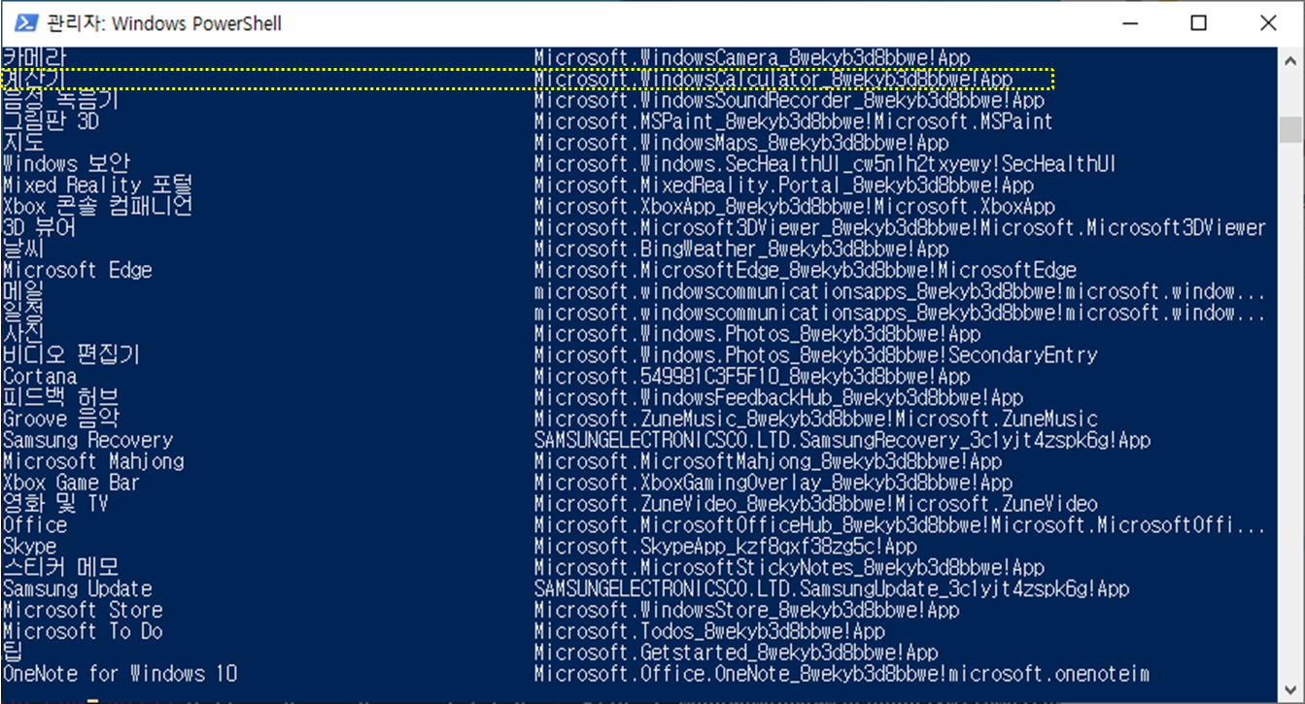Click the '사진' app name

[x=23, y=334]
